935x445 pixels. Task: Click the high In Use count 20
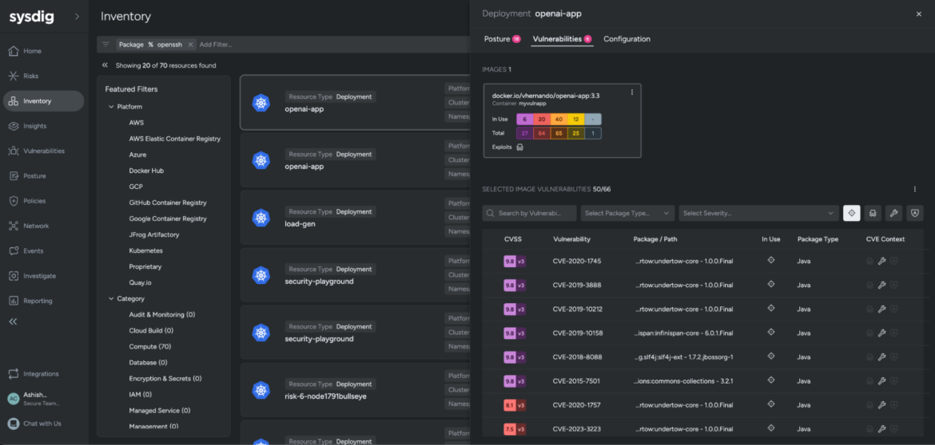[x=542, y=119]
